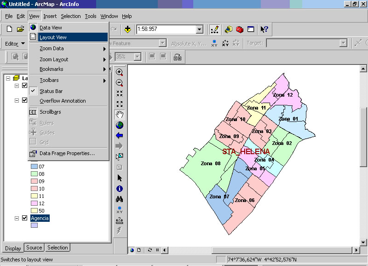The width and height of the screenshot is (368, 266).
Task: Click the scale value input field
Action: (167, 29)
